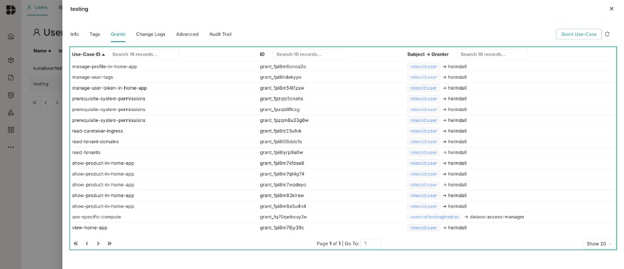This screenshot has height=269, width=624.
Task: Open the cube icon in left sidebar
Action: (x=11, y=60)
